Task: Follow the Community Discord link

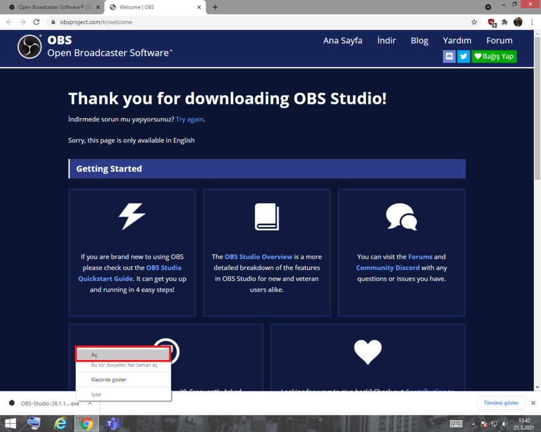Action: coord(388,268)
